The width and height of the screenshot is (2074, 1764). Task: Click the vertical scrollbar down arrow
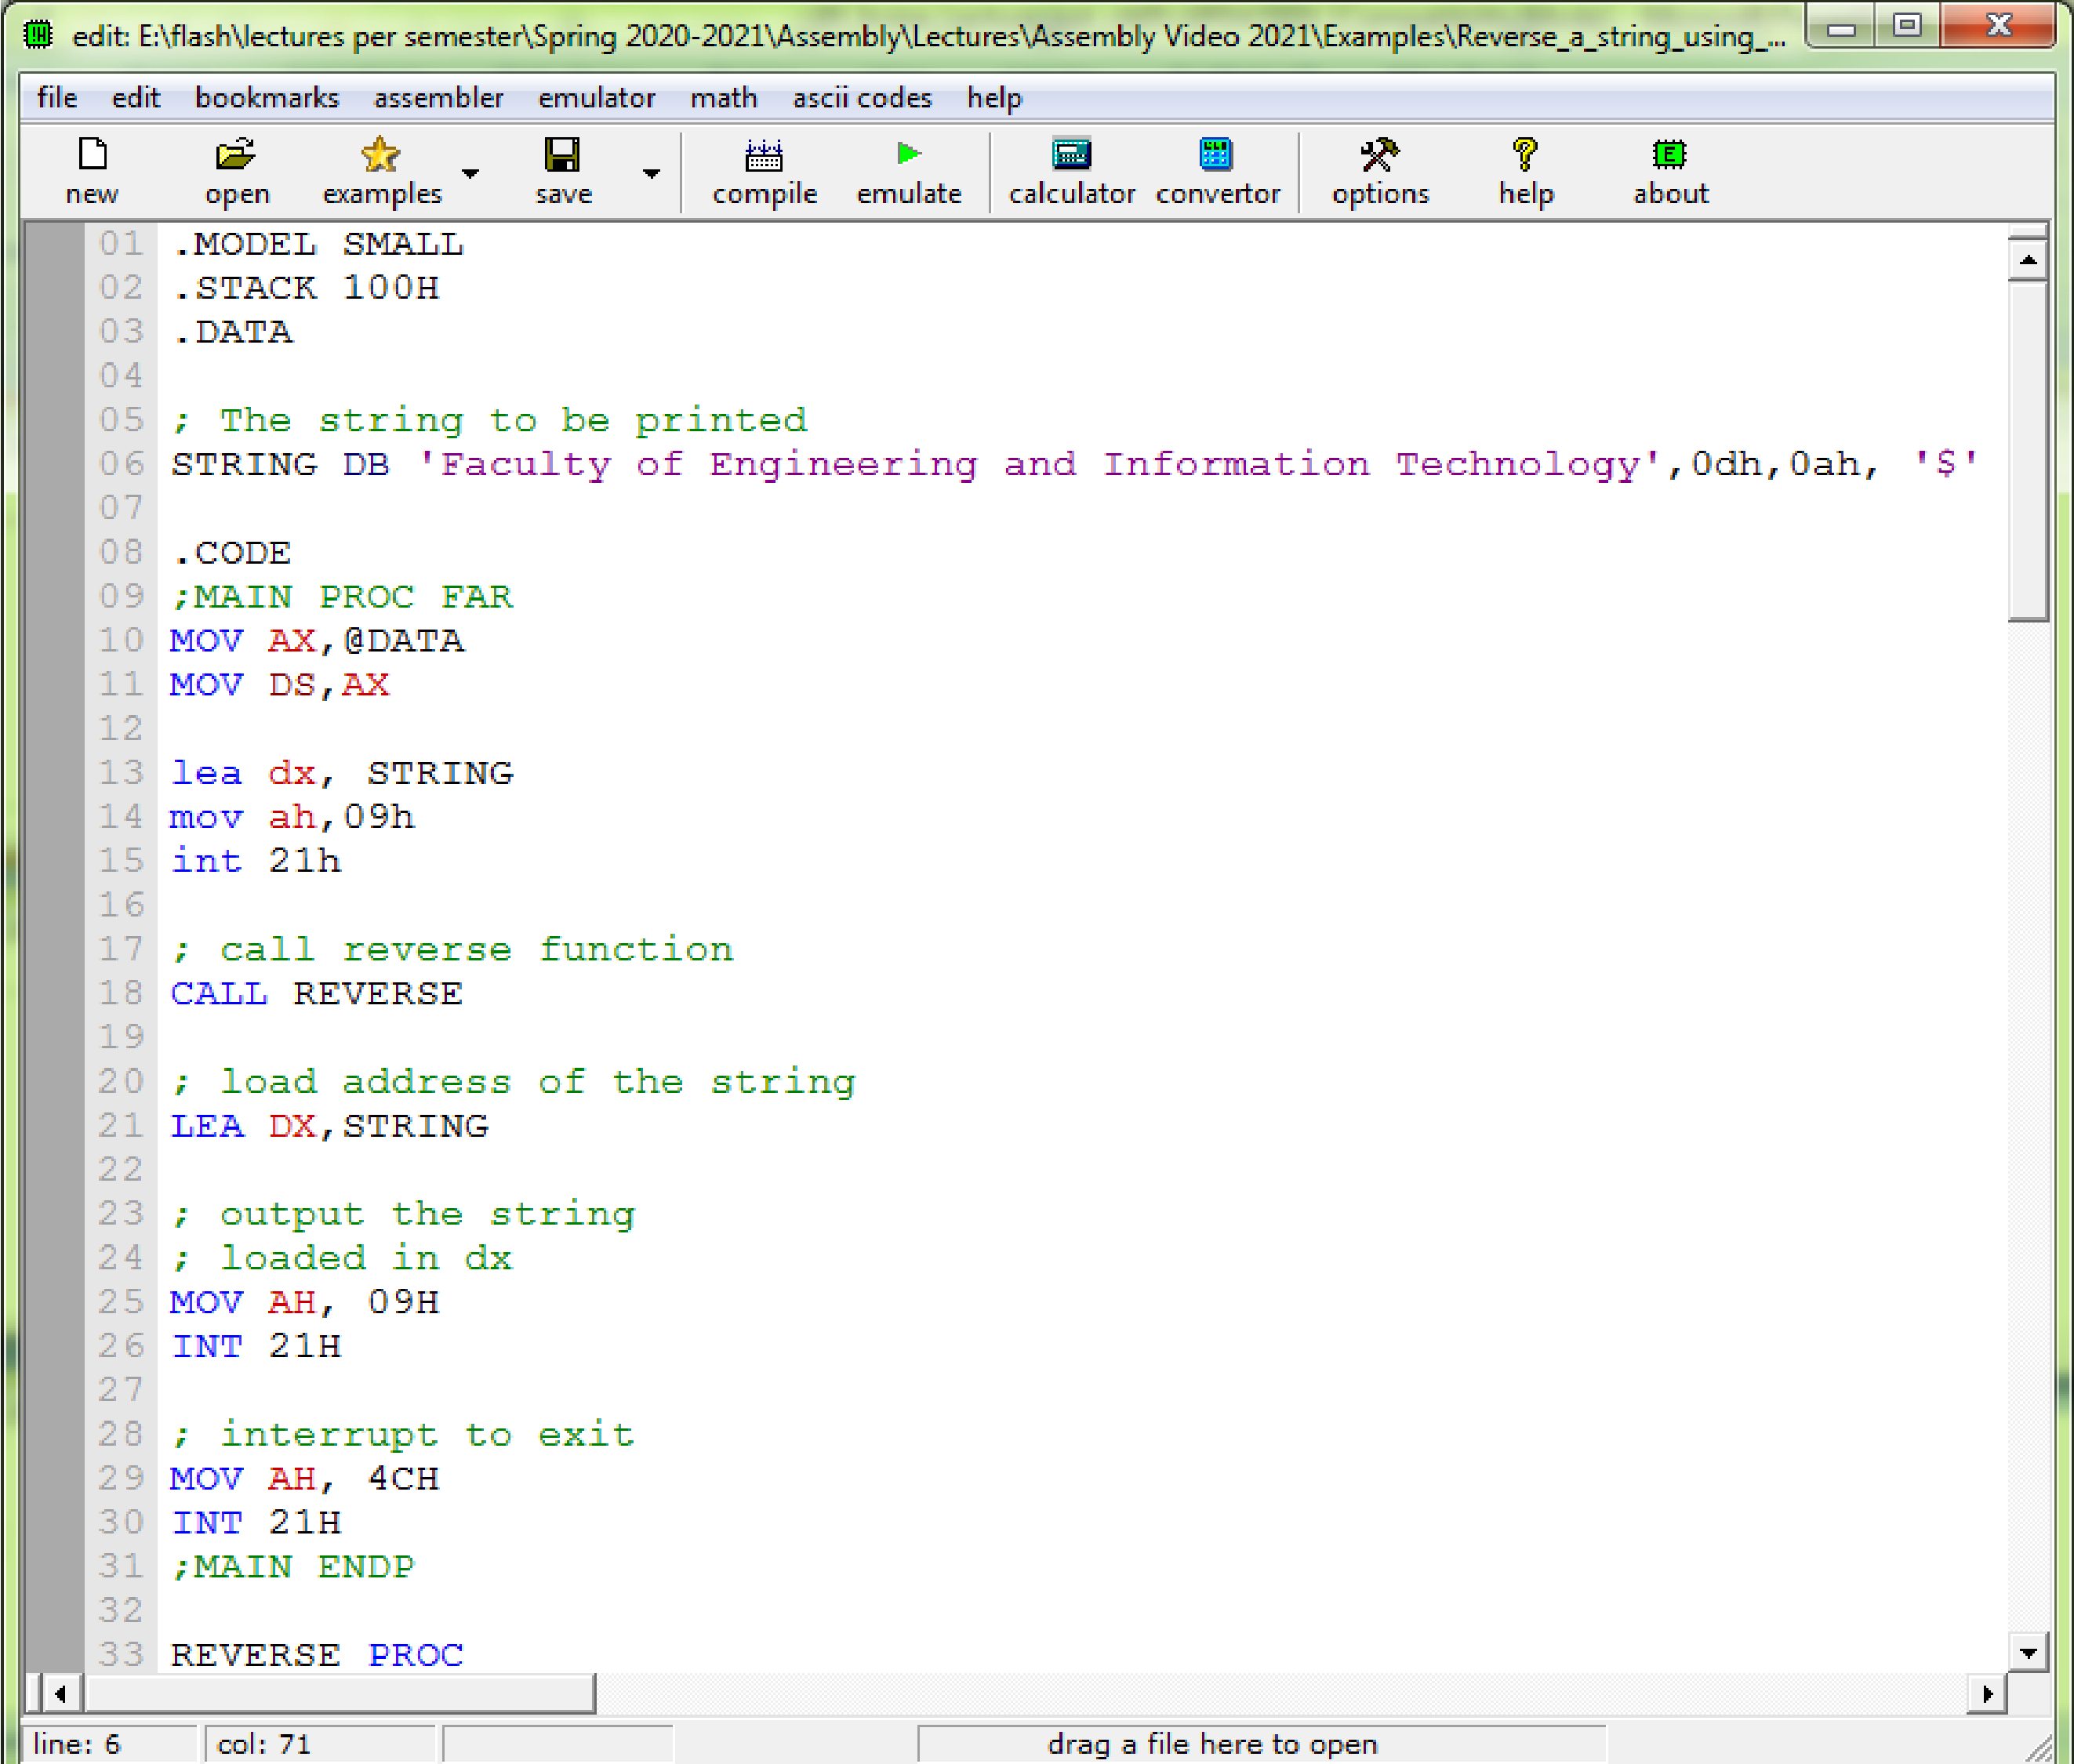tap(2028, 1653)
